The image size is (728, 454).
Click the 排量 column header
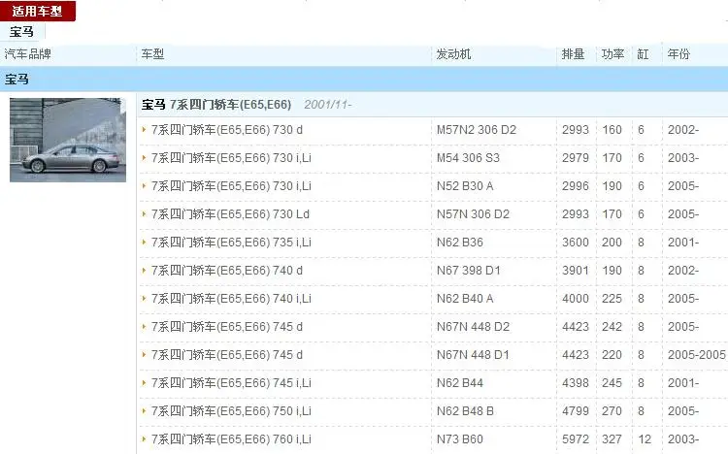573,54
